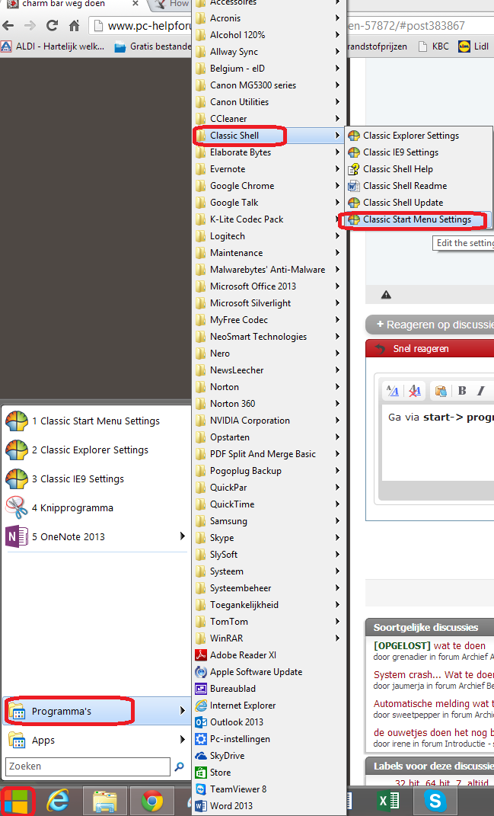Open ALDI bookmark in bookmarks bar
Image resolution: width=494 pixels, height=816 pixels.
point(53,46)
